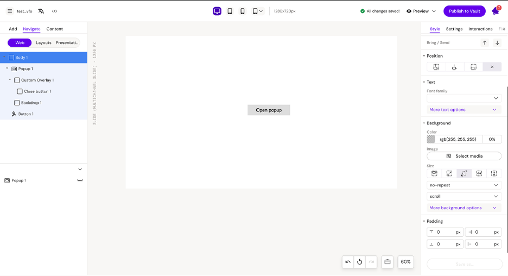Open the hamburger main menu
The height and width of the screenshot is (276, 508).
click(10, 11)
